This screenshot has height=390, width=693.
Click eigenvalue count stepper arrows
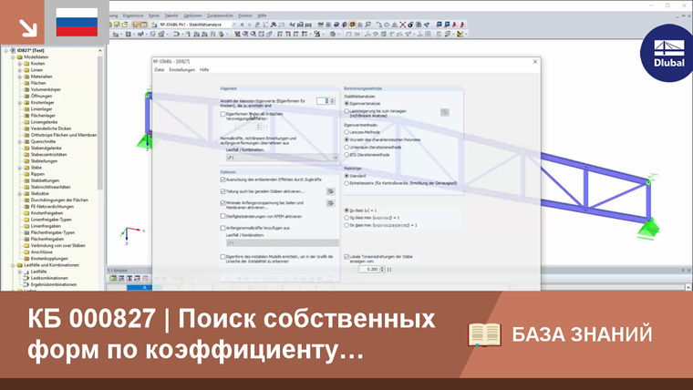(x=332, y=101)
